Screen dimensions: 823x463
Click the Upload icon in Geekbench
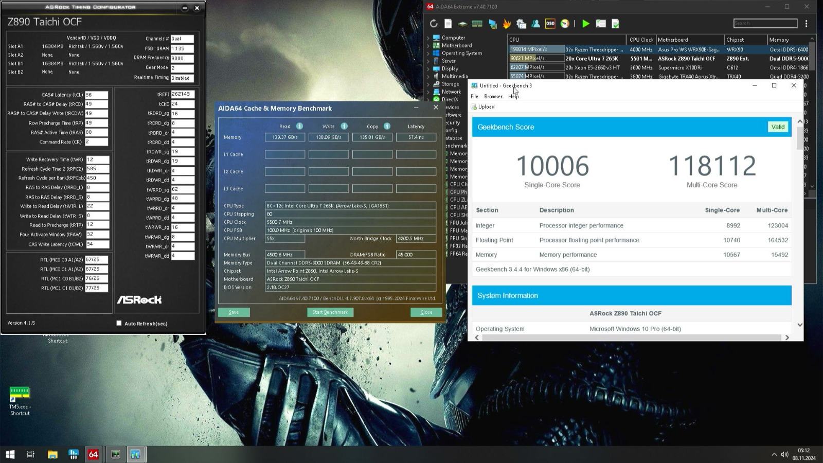click(x=474, y=107)
